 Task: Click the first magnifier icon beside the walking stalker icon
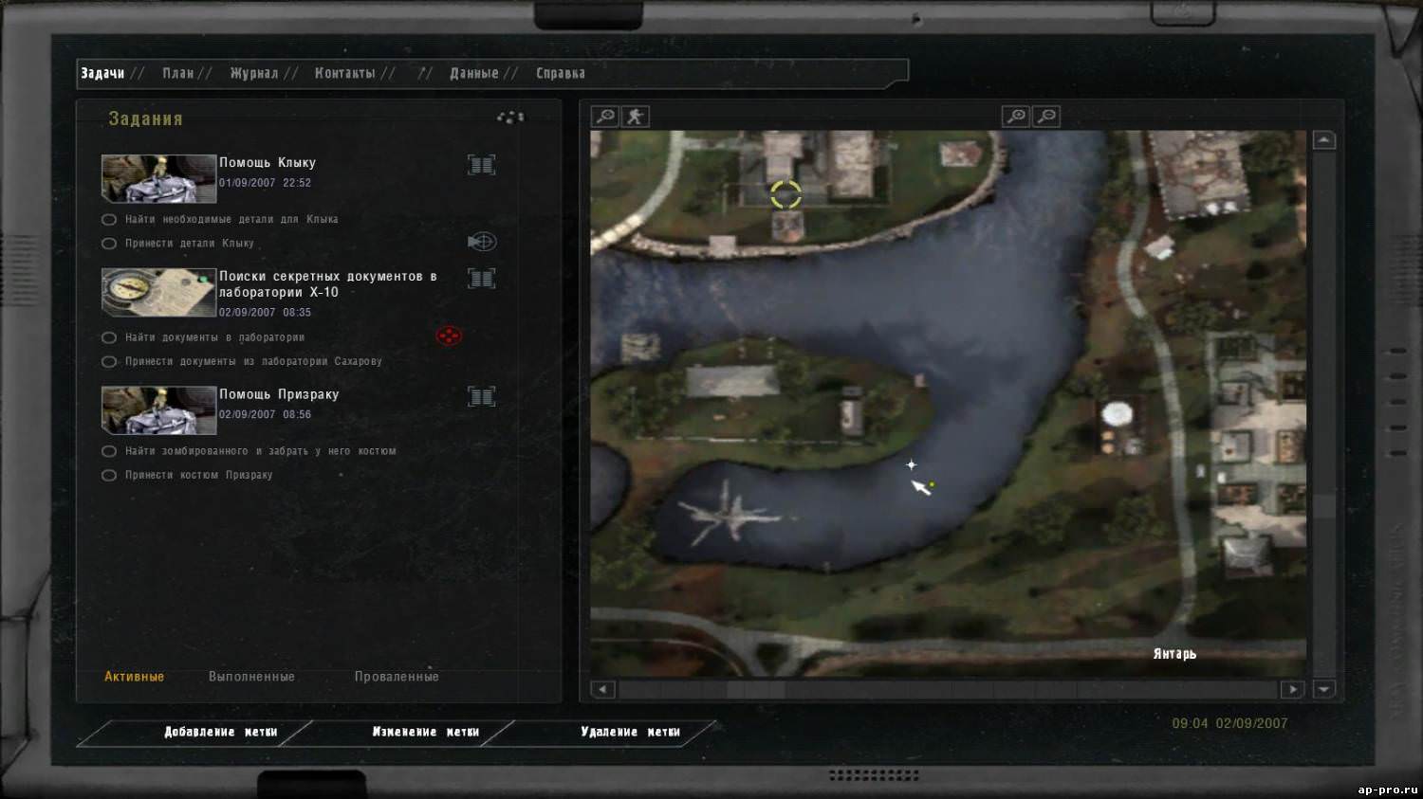(x=604, y=117)
